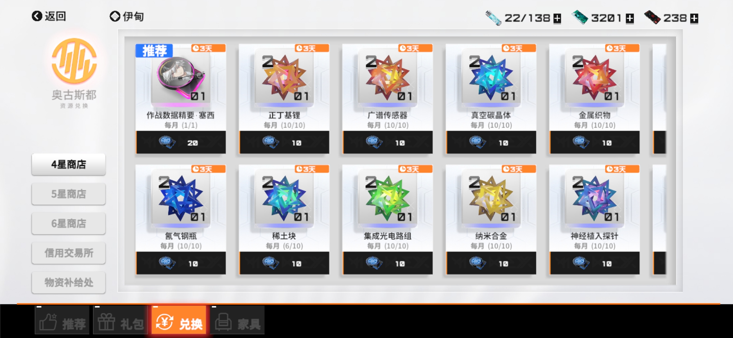Add currency with the plus beside 238
733x338 pixels.
(x=694, y=18)
